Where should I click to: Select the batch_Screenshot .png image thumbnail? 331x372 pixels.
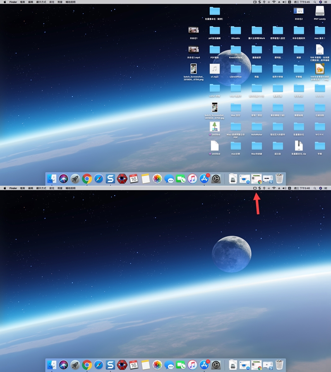tap(193, 69)
